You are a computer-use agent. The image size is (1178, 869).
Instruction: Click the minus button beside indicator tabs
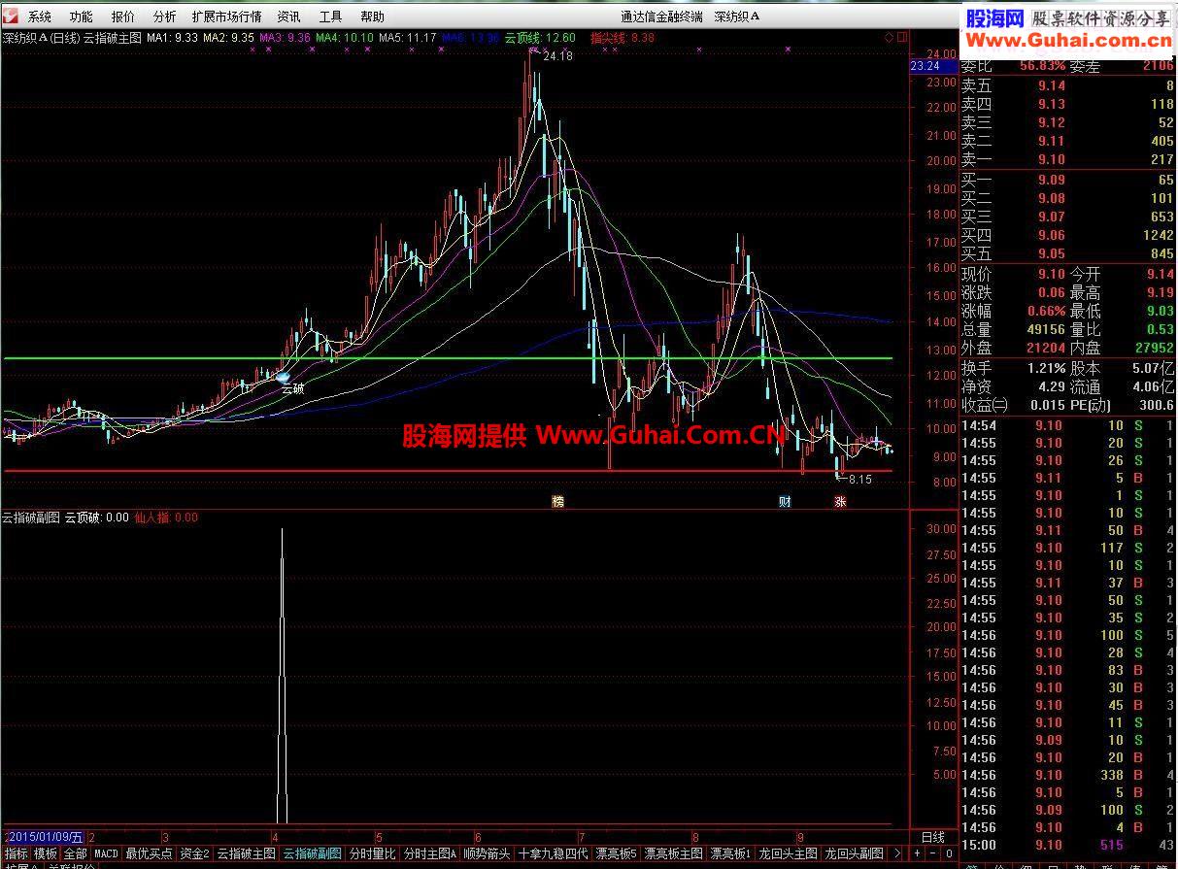click(x=932, y=853)
